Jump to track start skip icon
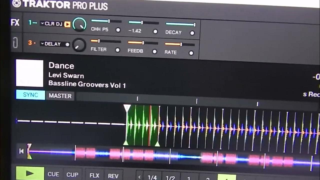This screenshot has height=180, width=320. (x=21, y=151)
